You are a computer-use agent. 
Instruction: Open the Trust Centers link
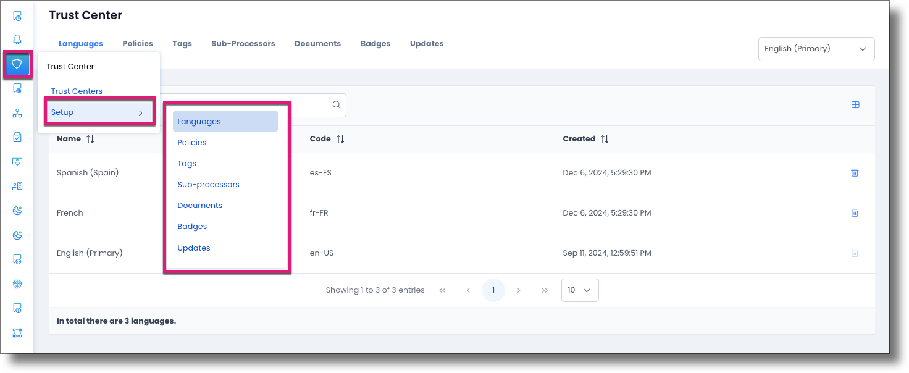[77, 91]
